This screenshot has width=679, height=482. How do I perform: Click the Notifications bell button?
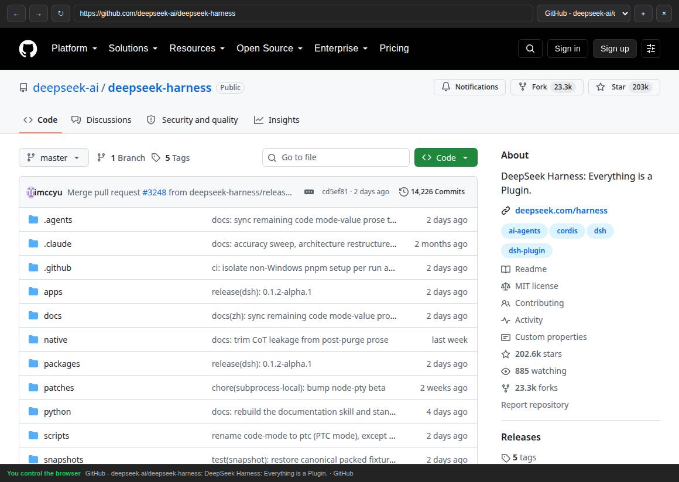470,87
